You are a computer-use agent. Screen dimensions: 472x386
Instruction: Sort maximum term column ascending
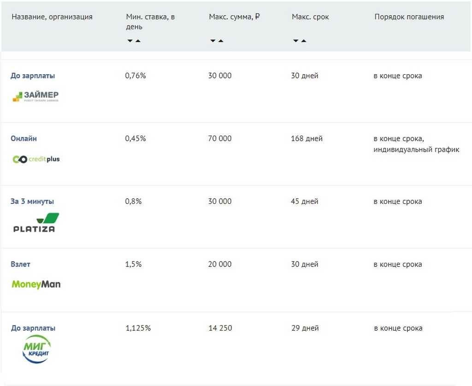click(x=304, y=41)
